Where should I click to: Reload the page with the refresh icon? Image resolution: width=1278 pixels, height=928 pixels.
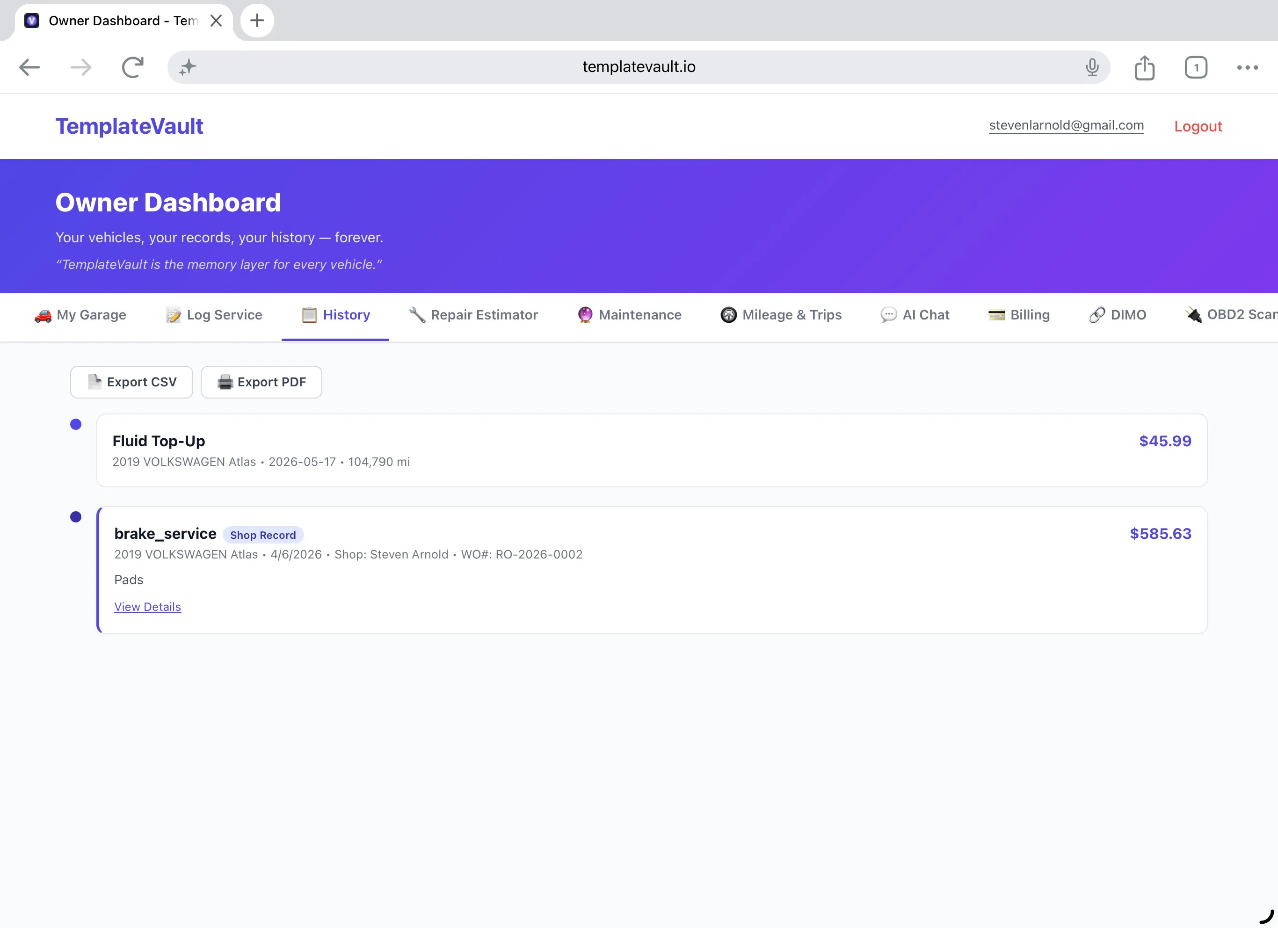(x=132, y=68)
